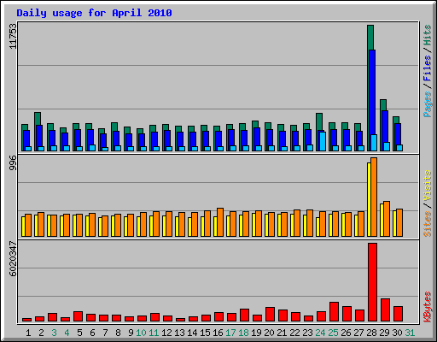Click day label 30 on the axis
437x342 pixels.
click(x=397, y=333)
